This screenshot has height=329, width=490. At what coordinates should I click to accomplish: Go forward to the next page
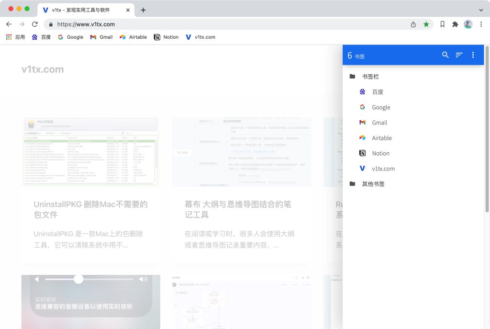tap(22, 24)
